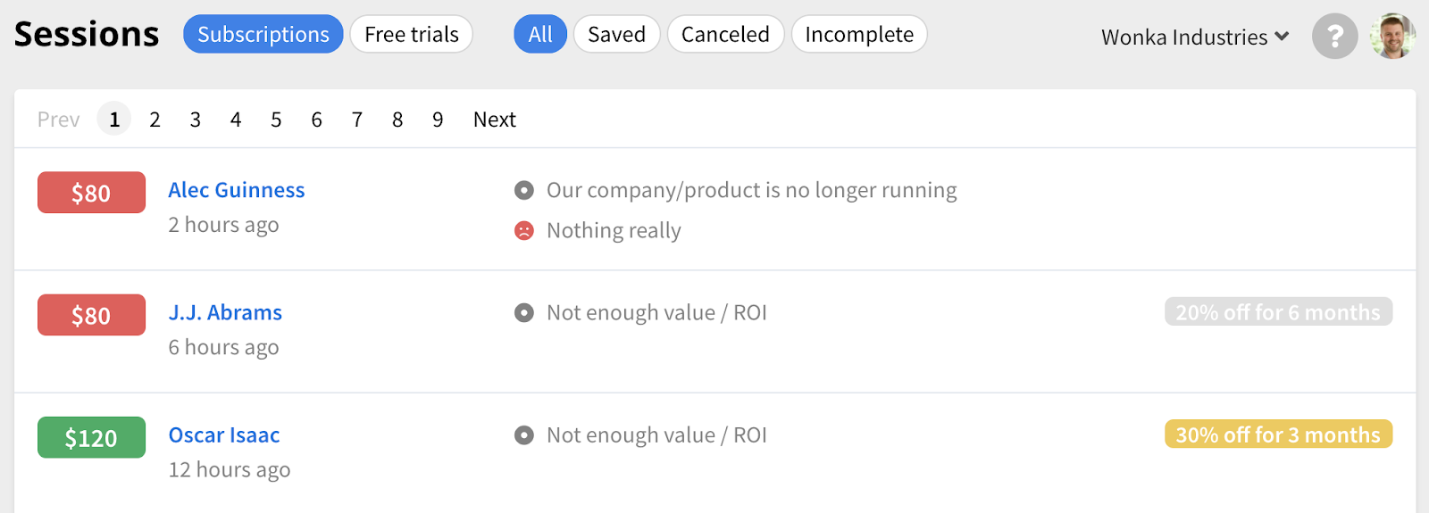Click reason icon beside Our company/product no longer running
Image resolution: width=1429 pixels, height=513 pixels.
coord(524,190)
